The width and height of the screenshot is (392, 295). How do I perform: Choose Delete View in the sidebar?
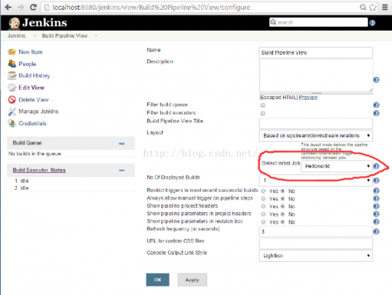tap(34, 100)
